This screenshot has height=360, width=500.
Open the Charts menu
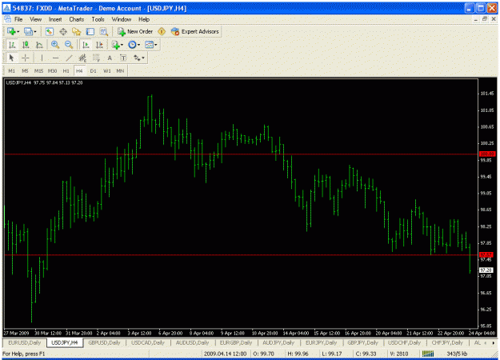(77, 19)
